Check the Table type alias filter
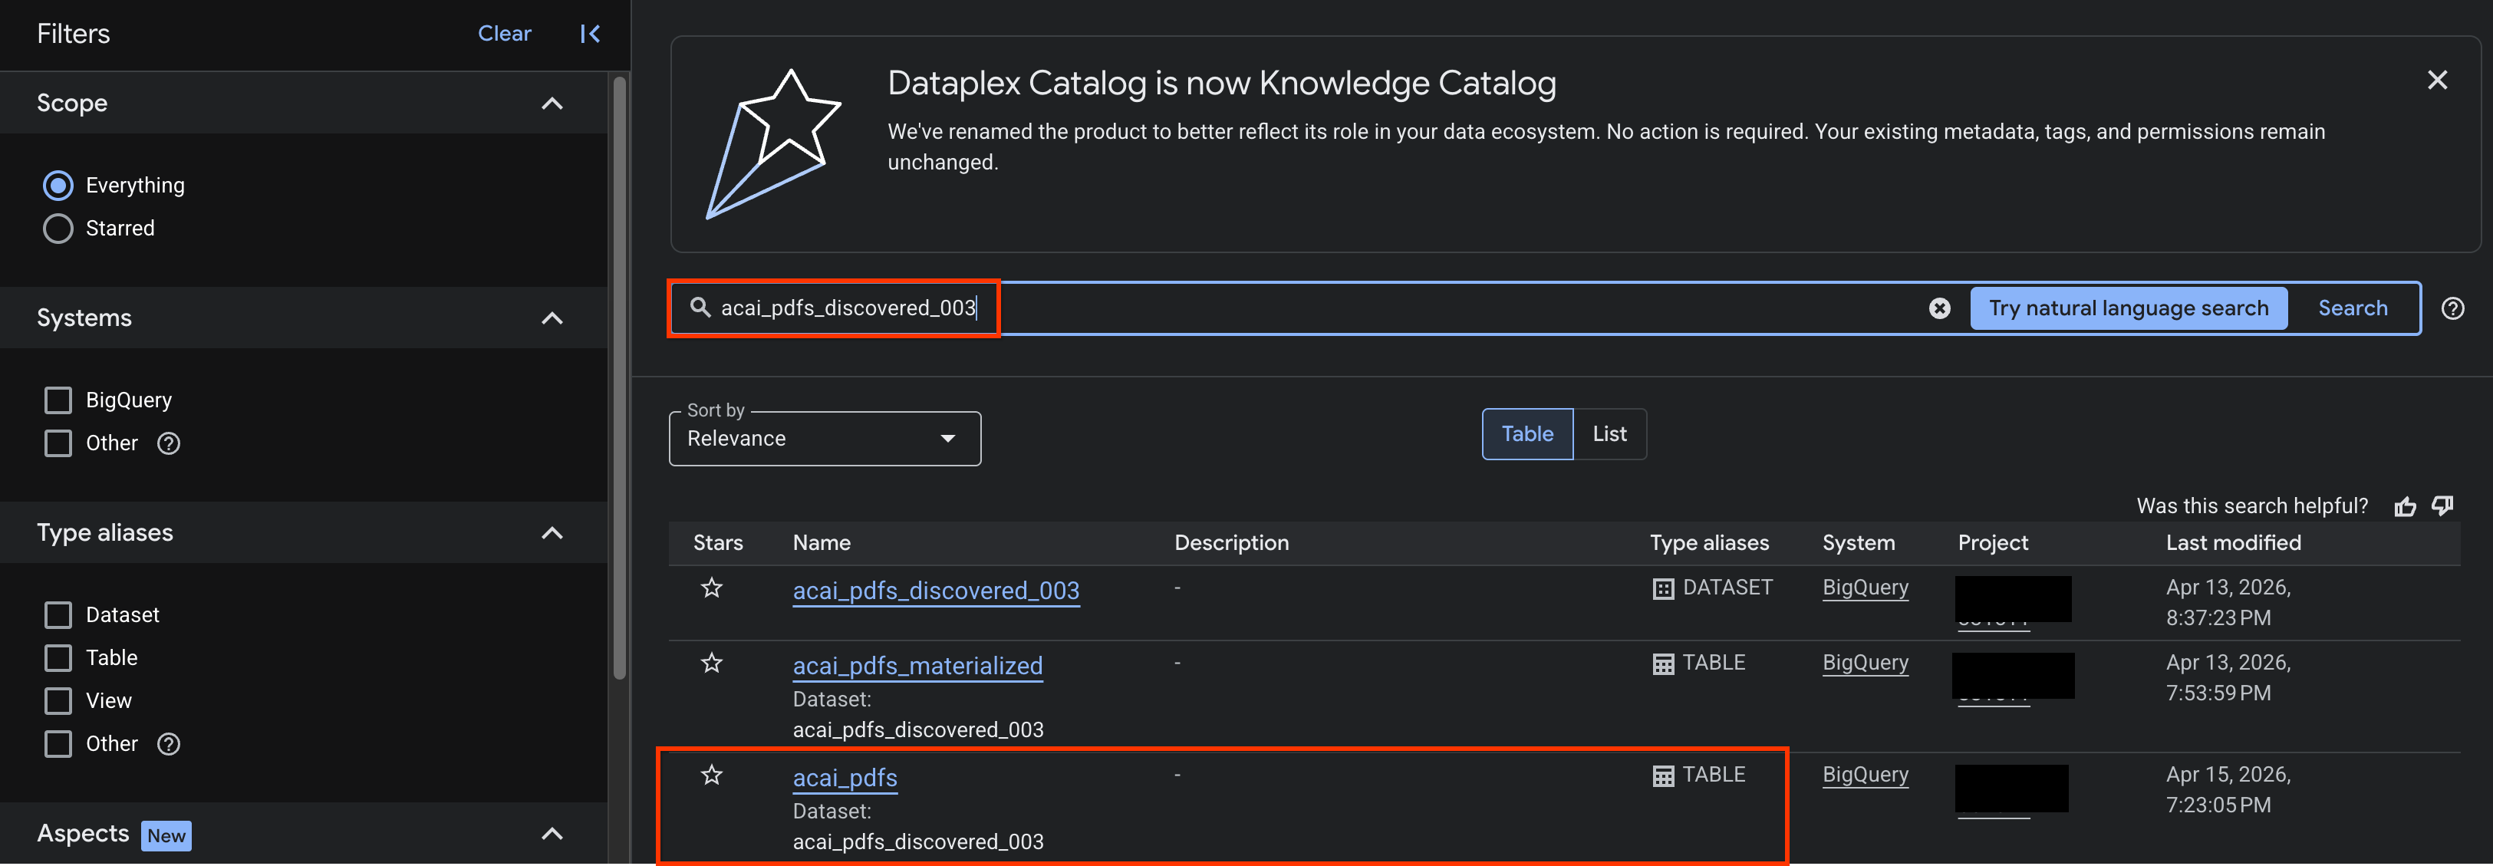This screenshot has width=2493, height=866. click(58, 657)
